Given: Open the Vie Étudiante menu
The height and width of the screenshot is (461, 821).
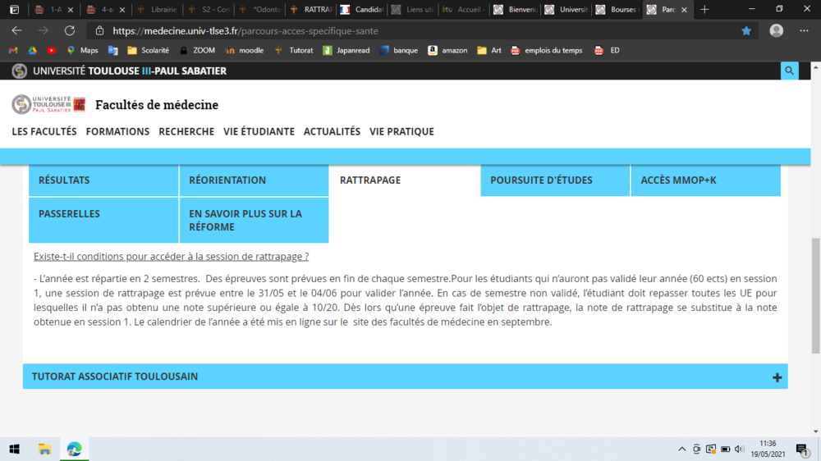Looking at the screenshot, I should (259, 131).
